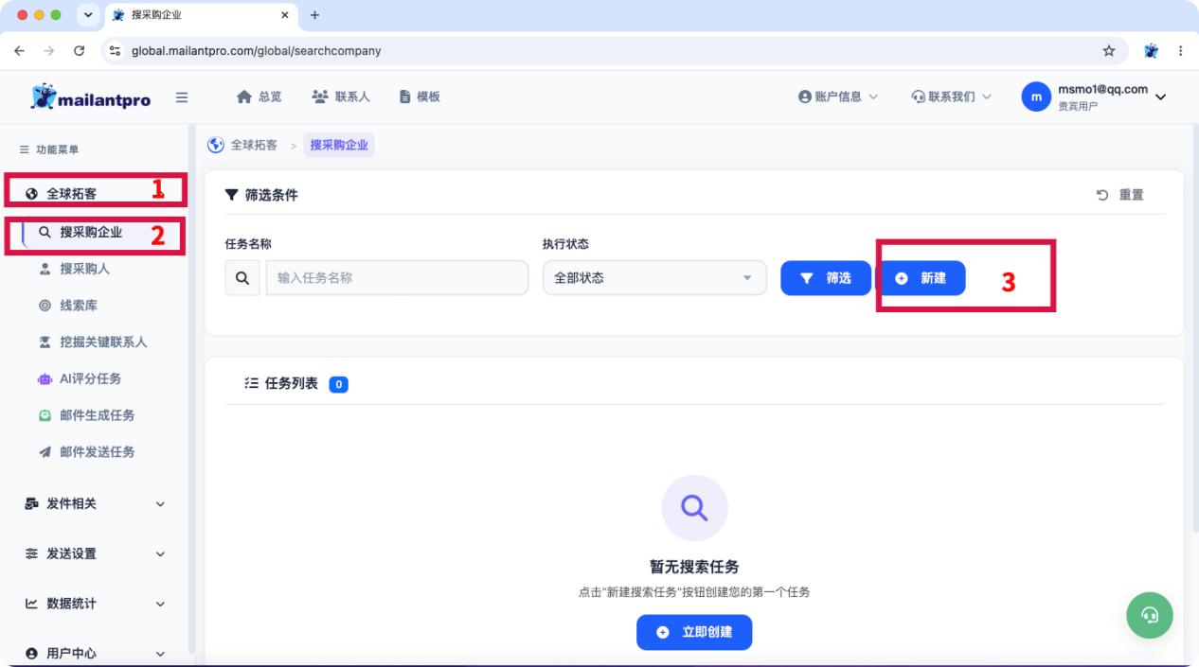Open user menu chevron next to msmo1@qq.com
Screen dimensions: 1199x667
click(1160, 97)
